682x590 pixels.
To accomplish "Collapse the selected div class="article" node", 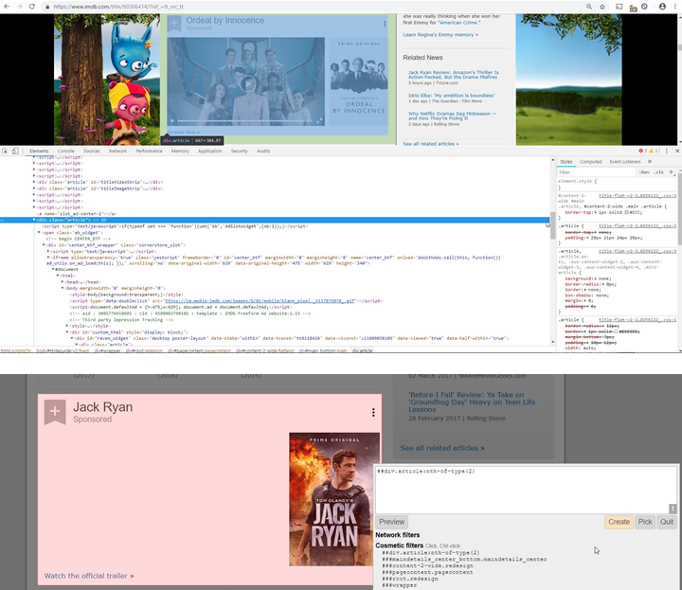I will click(34, 220).
